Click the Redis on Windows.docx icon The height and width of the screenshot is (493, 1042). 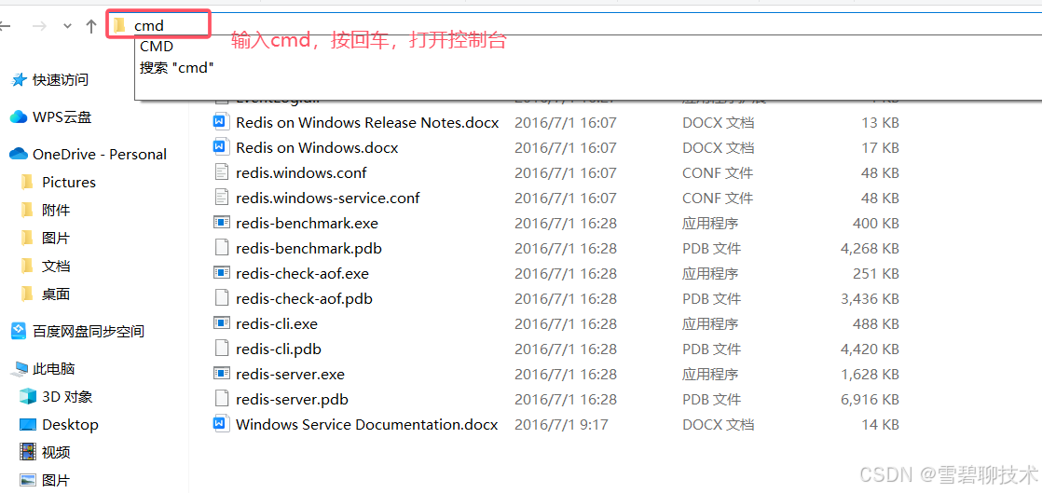[221, 147]
